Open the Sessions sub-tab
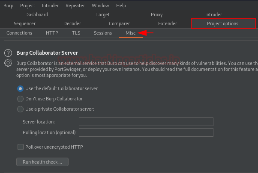 point(103,33)
